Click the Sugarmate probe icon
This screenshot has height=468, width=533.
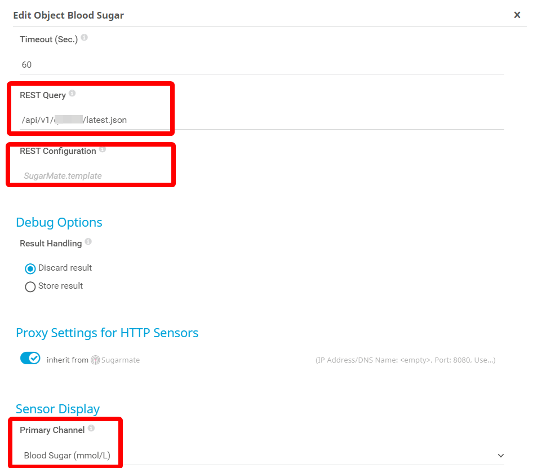pos(95,360)
